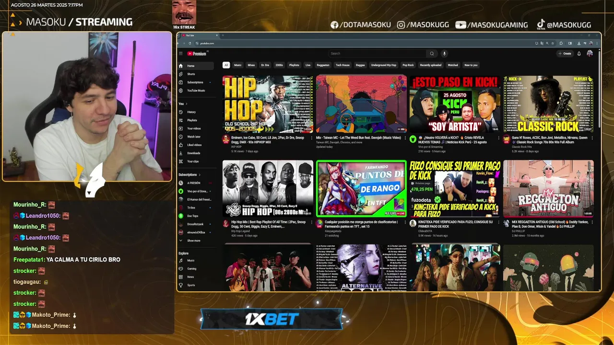Open the notifications bell
Screen dimensions: 614x345
(x=579, y=54)
